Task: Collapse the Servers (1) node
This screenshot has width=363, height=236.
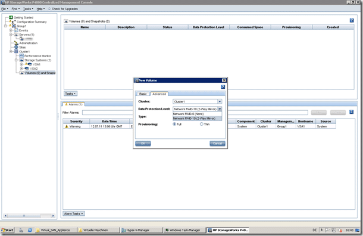Action: coord(11,35)
